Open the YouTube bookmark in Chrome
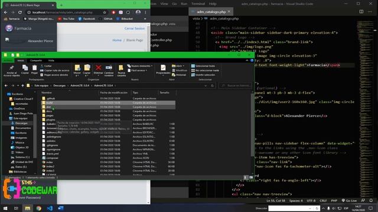The height and width of the screenshot is (212, 378). point(66,19)
